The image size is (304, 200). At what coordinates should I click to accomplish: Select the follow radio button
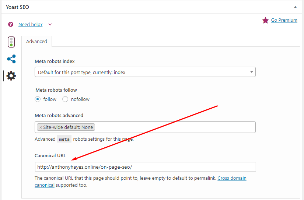(38, 99)
